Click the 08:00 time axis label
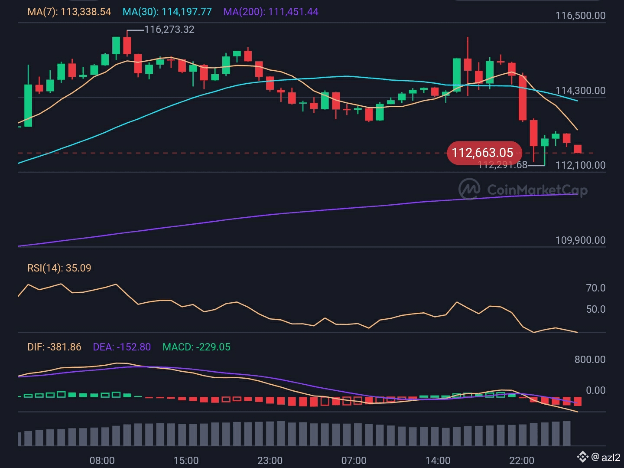The height and width of the screenshot is (468, 624). click(x=102, y=461)
